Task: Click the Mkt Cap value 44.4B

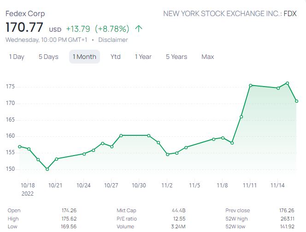Action: coord(179,210)
